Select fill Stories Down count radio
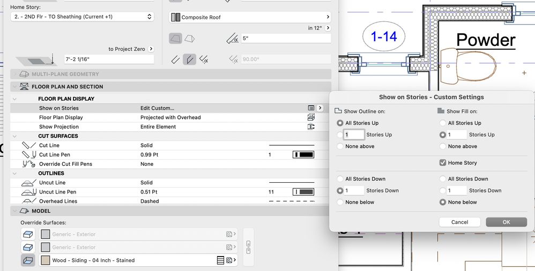This screenshot has width=535, height=271. pos(443,190)
